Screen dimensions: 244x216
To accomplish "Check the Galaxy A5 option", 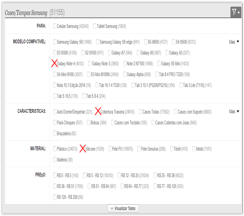I will 138,53.
